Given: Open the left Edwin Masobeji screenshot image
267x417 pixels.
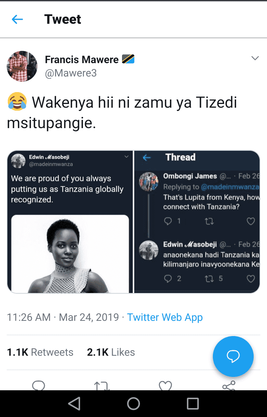Looking at the screenshot, I should 70,222.
